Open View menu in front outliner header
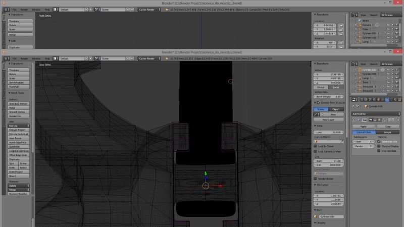 (x=363, y=64)
